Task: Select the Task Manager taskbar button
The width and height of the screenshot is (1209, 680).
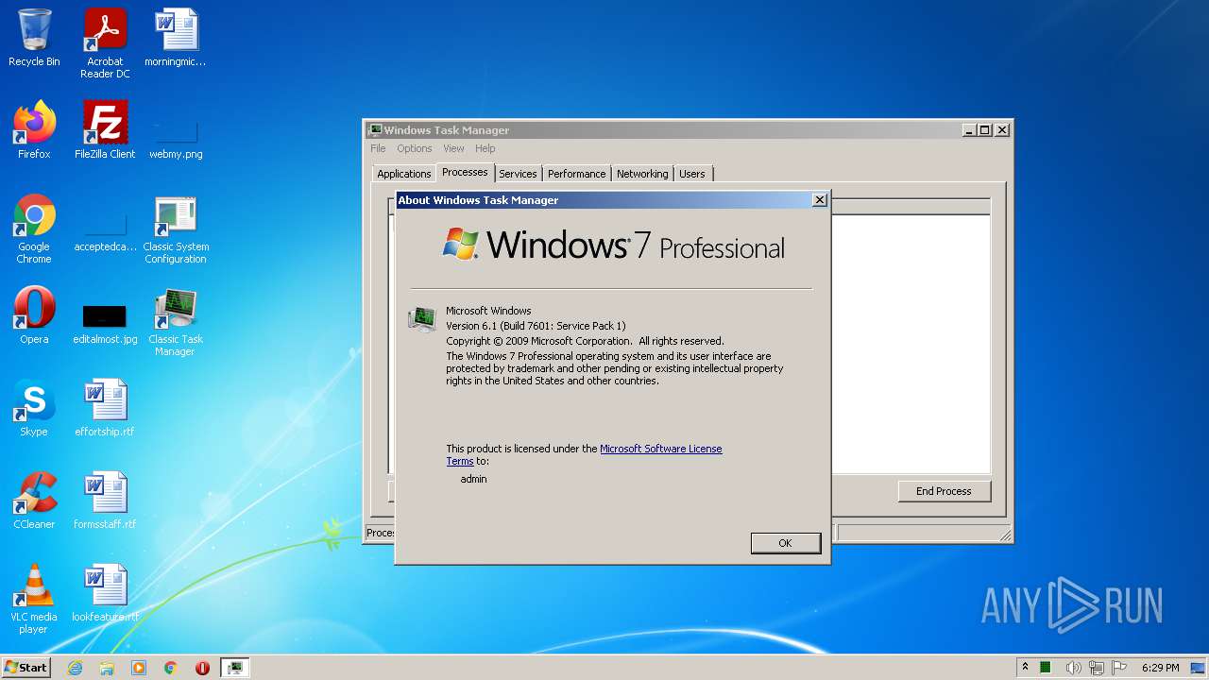Action: pos(234,668)
